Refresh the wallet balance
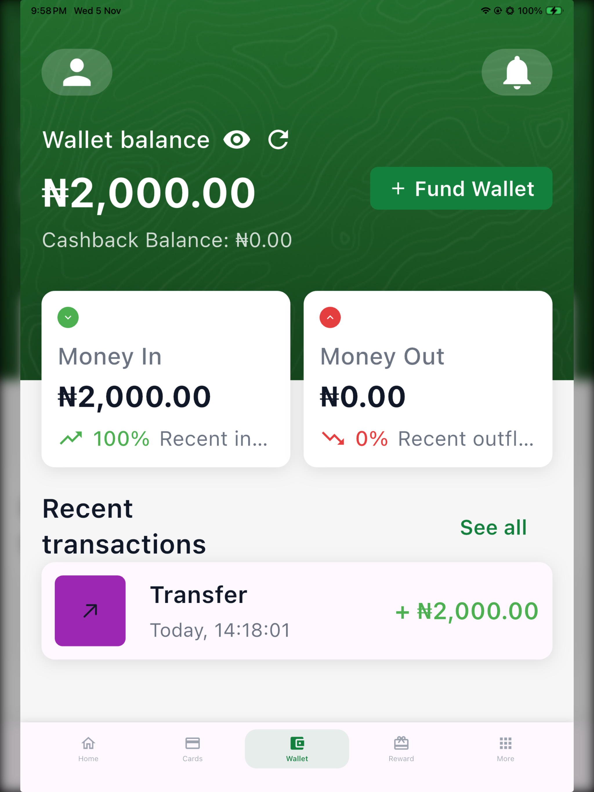Image resolution: width=594 pixels, height=792 pixels. click(278, 139)
